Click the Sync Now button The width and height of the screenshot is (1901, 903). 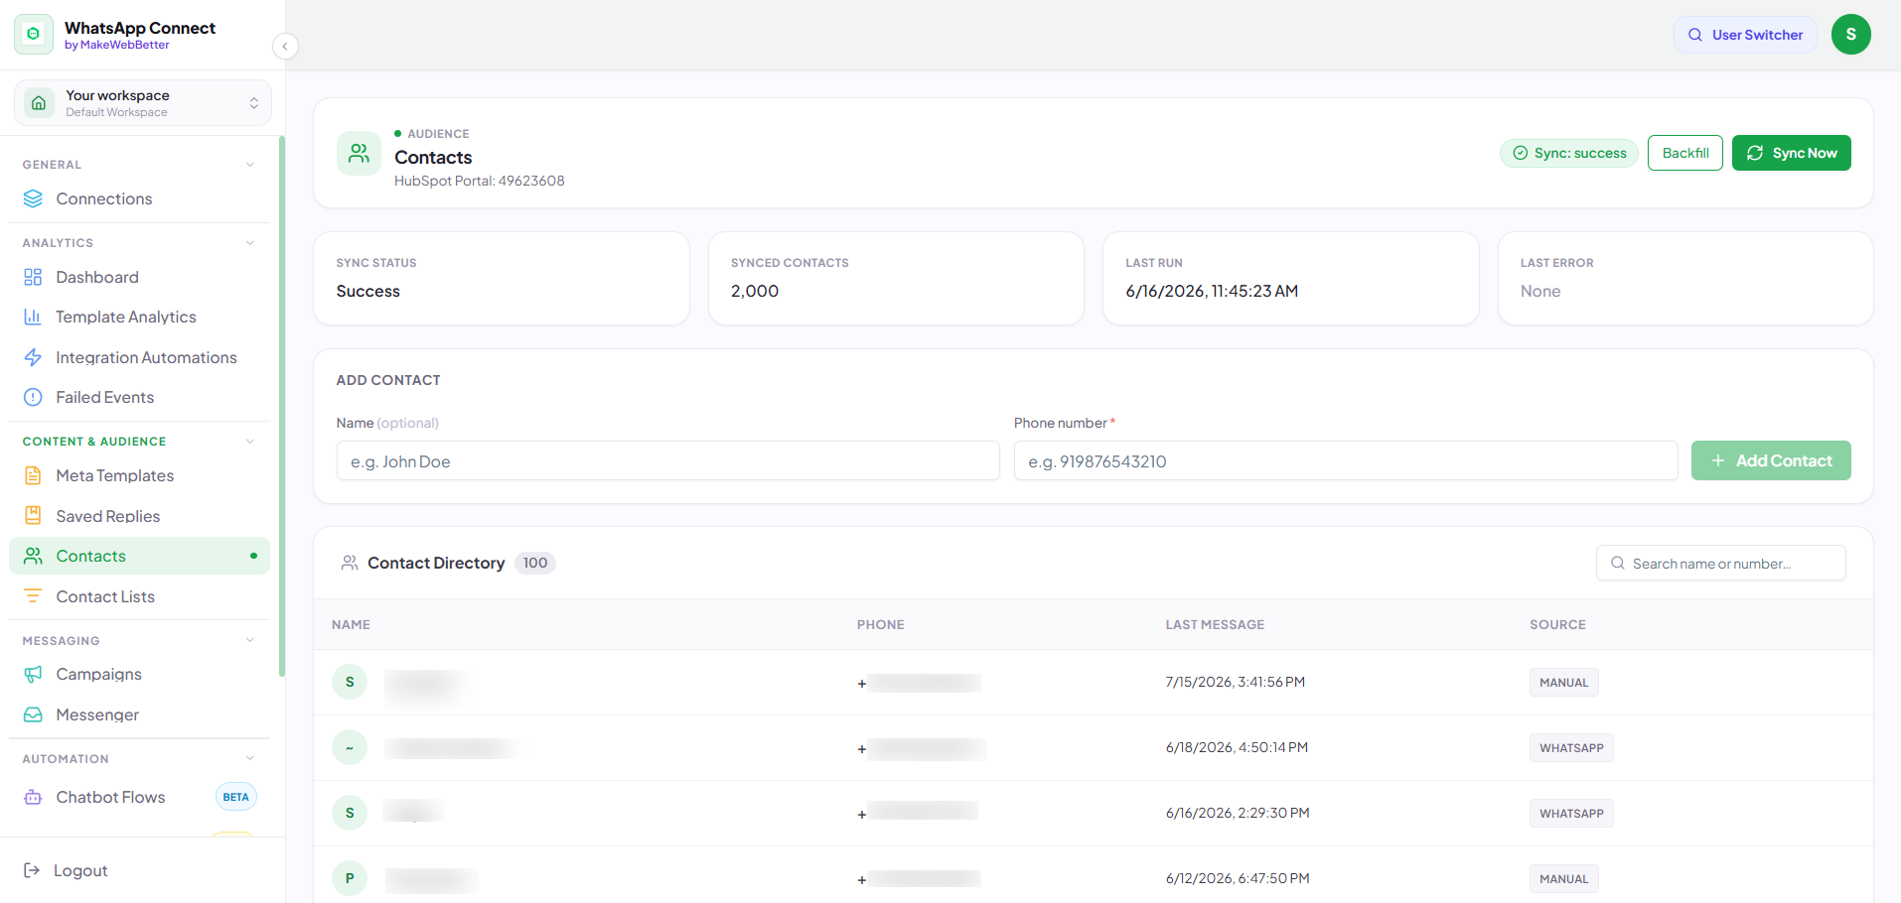tap(1791, 153)
